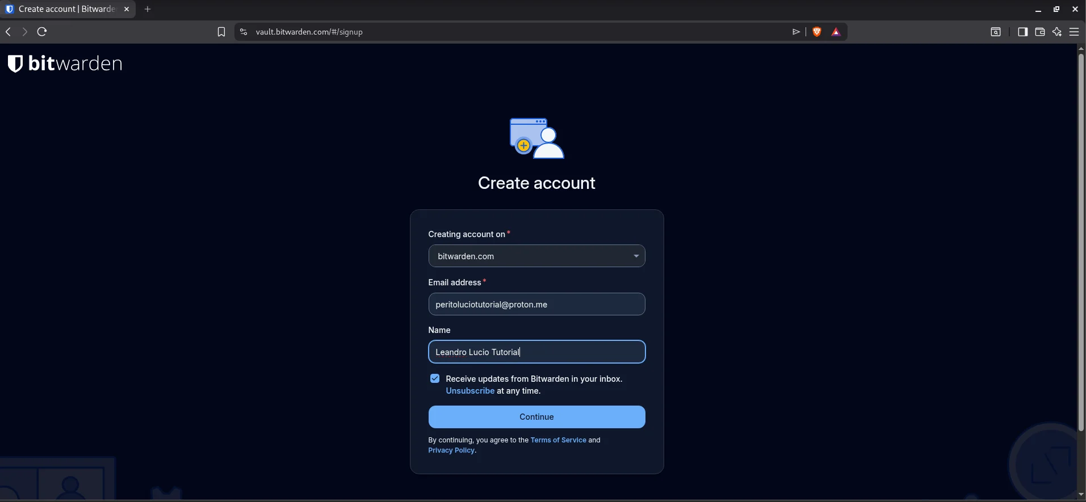1086x502 pixels.
Task: Open Brave Rewards triangle icon
Action: tap(836, 32)
